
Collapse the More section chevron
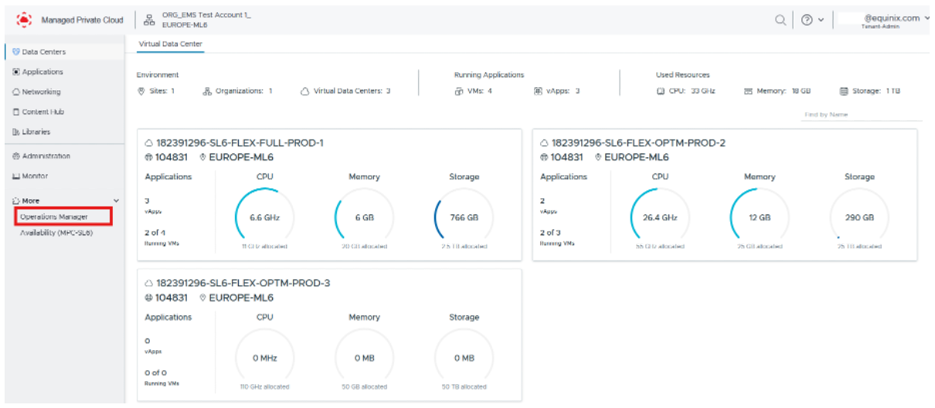click(x=116, y=201)
